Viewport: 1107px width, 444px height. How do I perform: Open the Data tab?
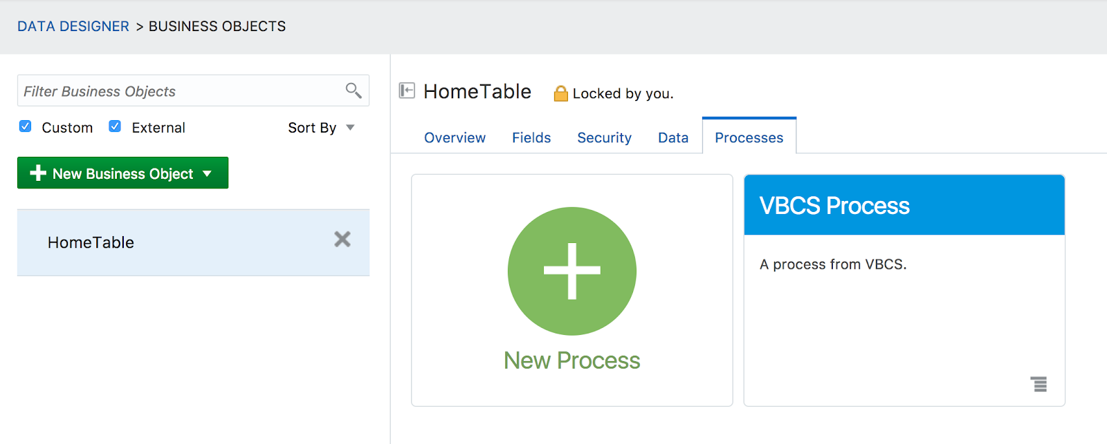[673, 137]
